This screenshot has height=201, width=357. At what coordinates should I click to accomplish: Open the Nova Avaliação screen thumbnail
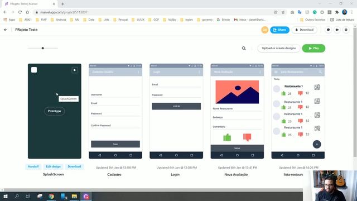237,111
